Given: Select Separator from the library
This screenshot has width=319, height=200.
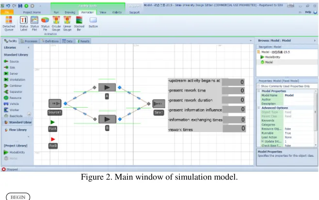Looking at the screenshot, I should tap(13, 92).
